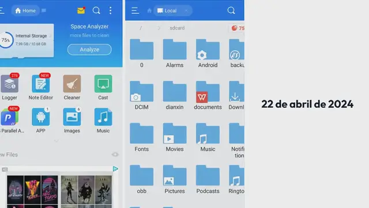This screenshot has height=208, width=369.
Task: Click the search icon in Home panel
Action: tap(96, 10)
